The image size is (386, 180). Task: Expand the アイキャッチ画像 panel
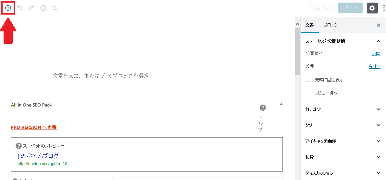tap(378, 141)
